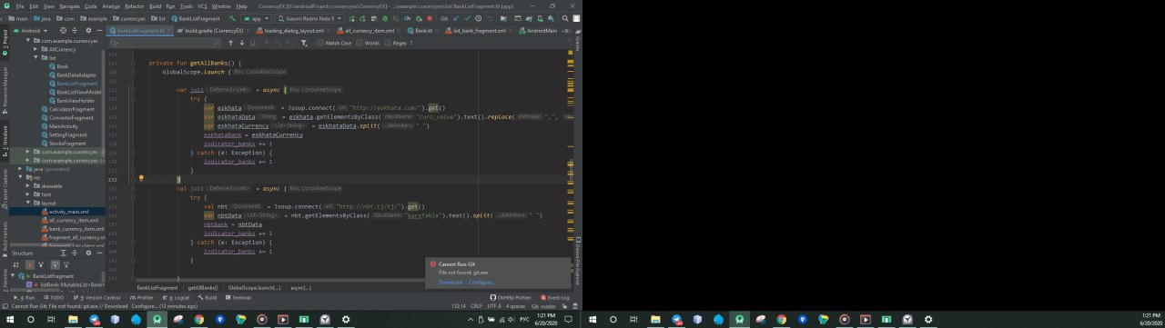Click the Windows taskbar search icon
The width and height of the screenshot is (1165, 328).
point(30,320)
